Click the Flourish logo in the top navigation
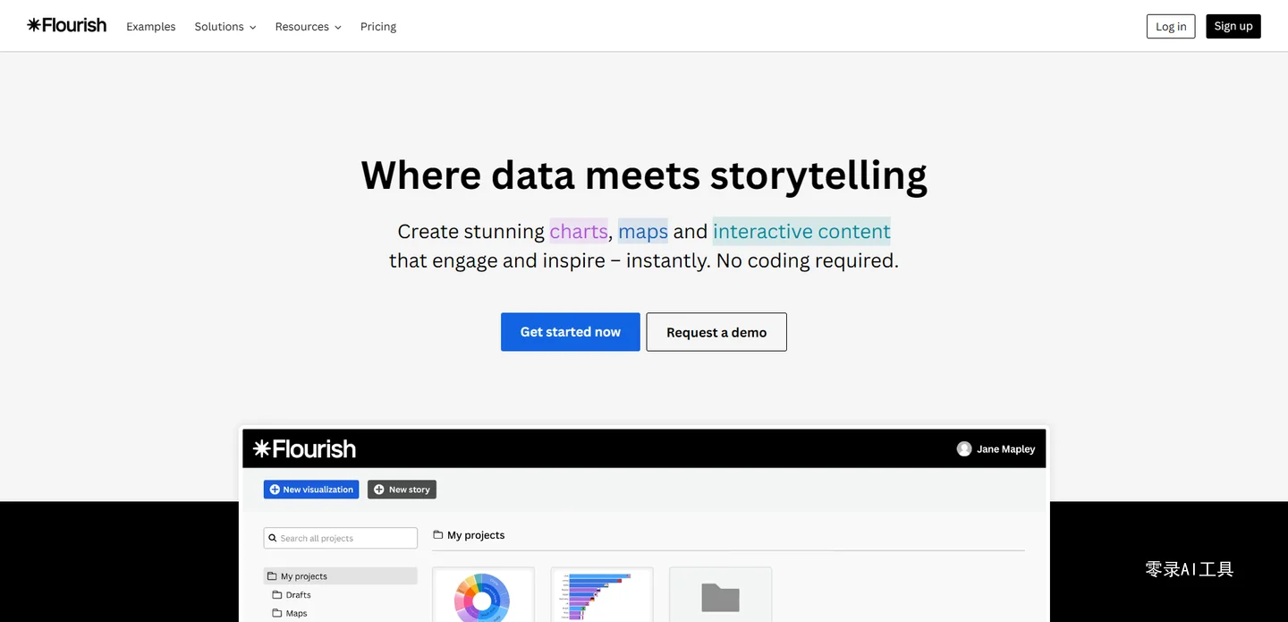 click(67, 26)
